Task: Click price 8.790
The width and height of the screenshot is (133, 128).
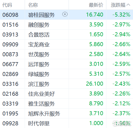Action: (96, 103)
